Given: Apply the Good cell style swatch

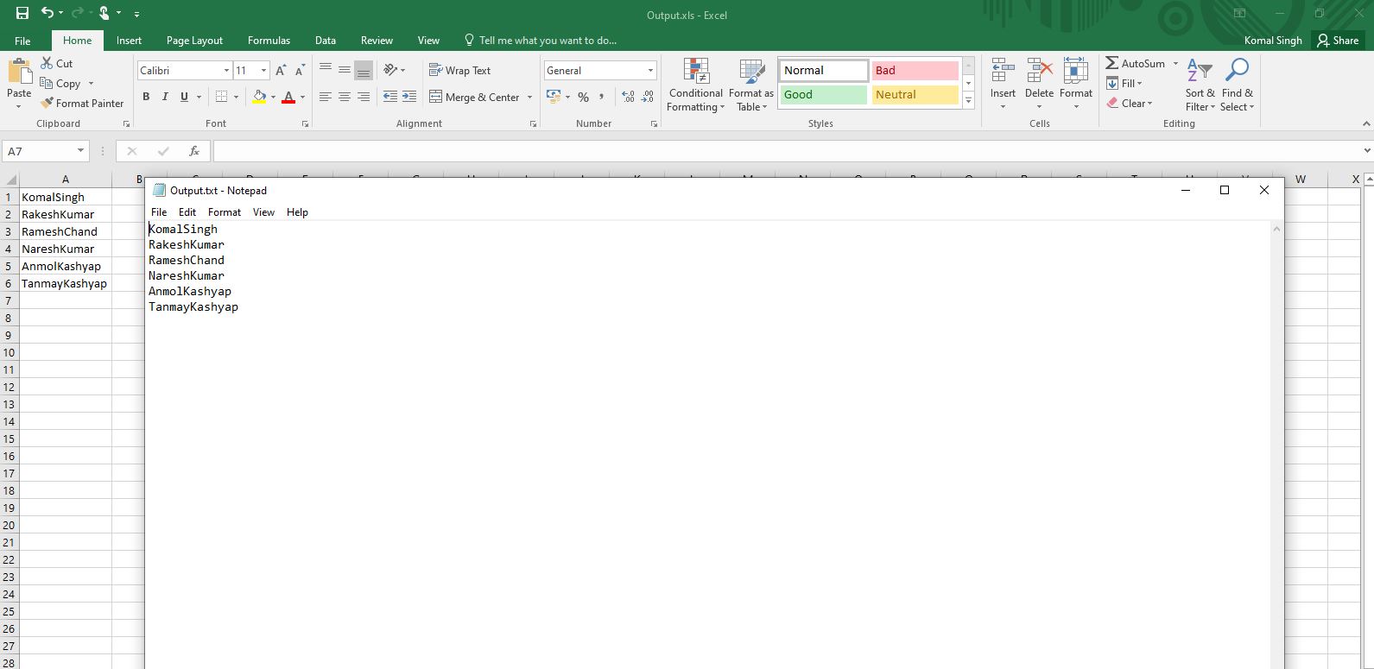Looking at the screenshot, I should pyautogui.click(x=823, y=95).
